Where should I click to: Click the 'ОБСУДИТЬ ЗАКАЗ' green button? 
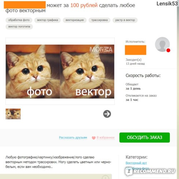145,138
